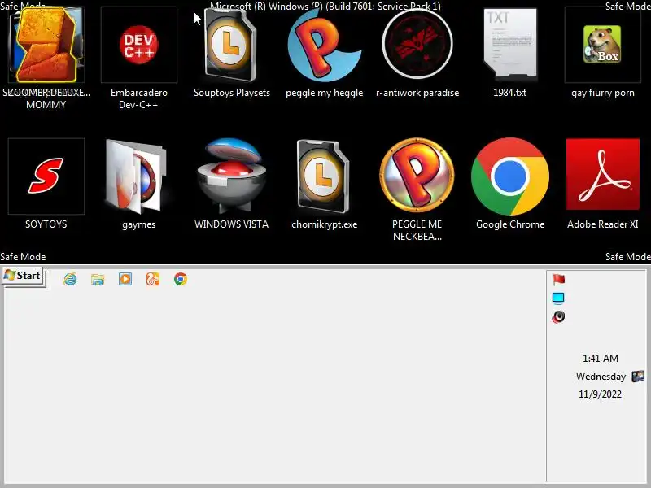Open the Souptoys Playsets icon
The image size is (651, 488).
coord(231,45)
